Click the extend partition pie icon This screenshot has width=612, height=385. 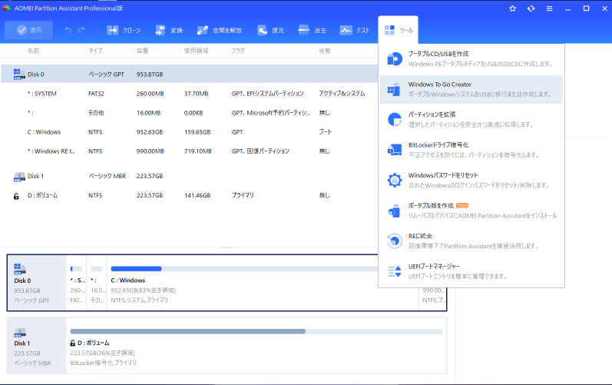[395, 119]
